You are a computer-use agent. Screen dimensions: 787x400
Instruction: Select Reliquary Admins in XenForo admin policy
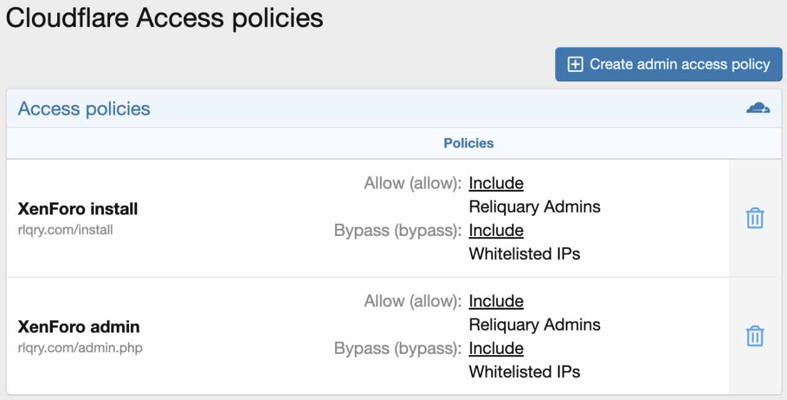click(x=534, y=324)
